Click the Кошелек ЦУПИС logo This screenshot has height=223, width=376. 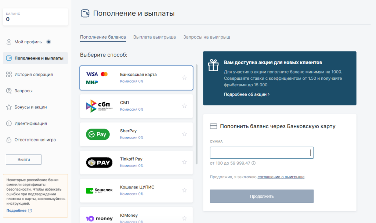pyautogui.click(x=99, y=191)
